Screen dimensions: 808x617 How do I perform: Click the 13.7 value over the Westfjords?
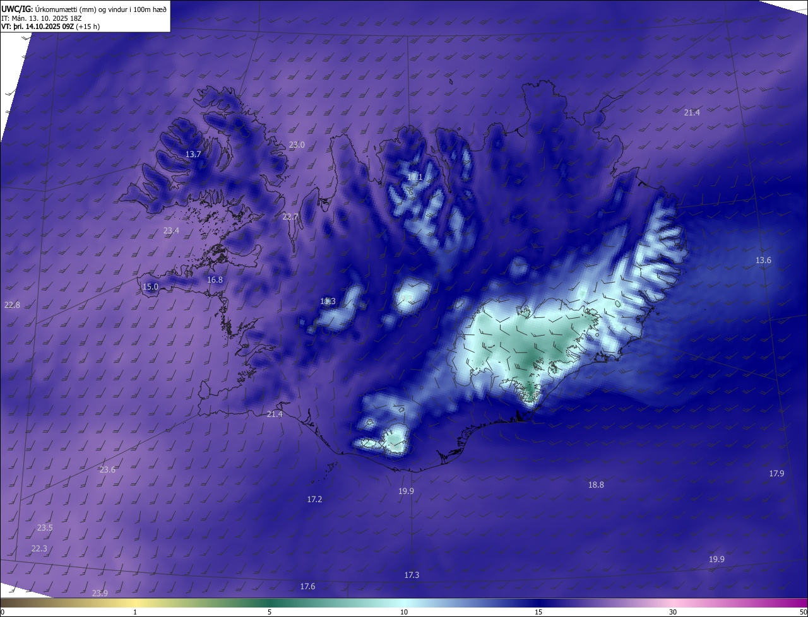coord(193,155)
